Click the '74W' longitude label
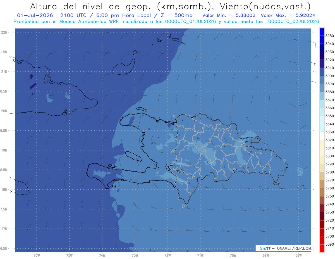 102,255
